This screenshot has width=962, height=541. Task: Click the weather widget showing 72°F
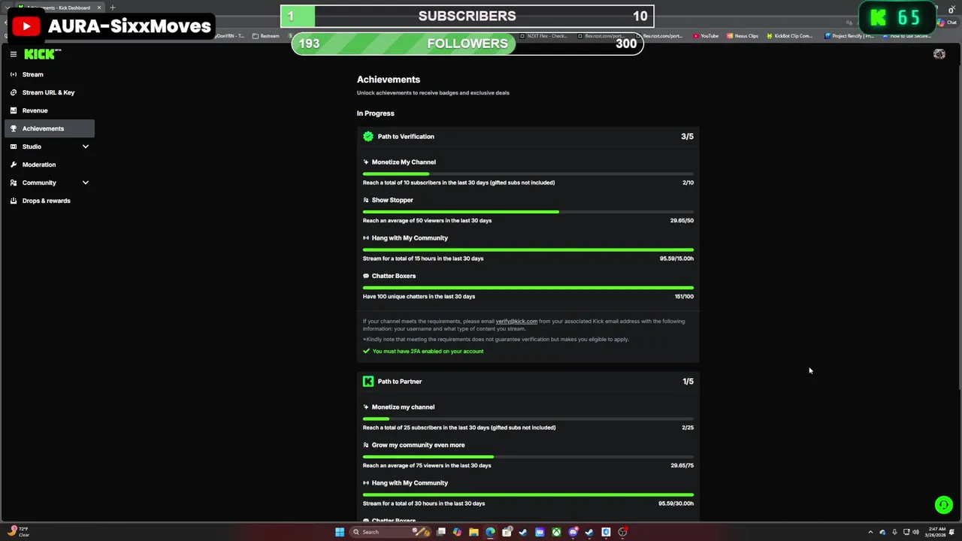click(19, 532)
